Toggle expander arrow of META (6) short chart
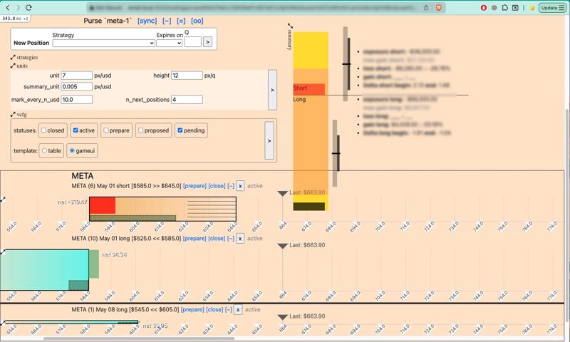 click(x=3, y=199)
